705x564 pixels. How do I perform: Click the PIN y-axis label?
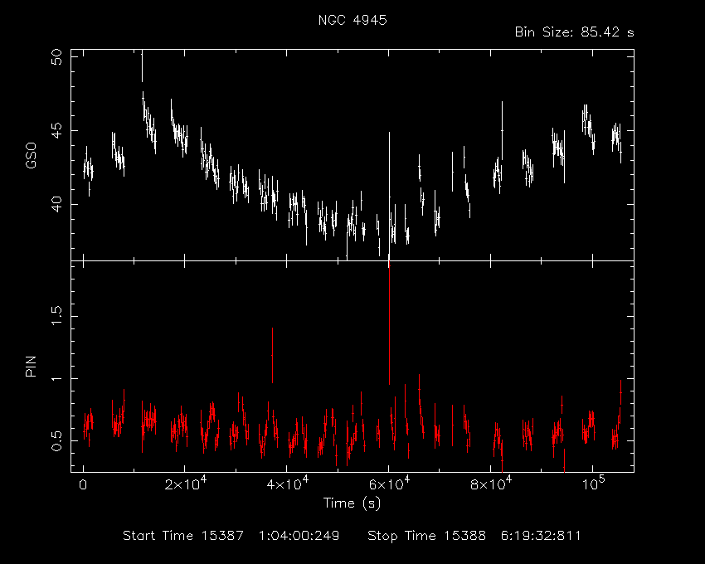[x=31, y=366]
